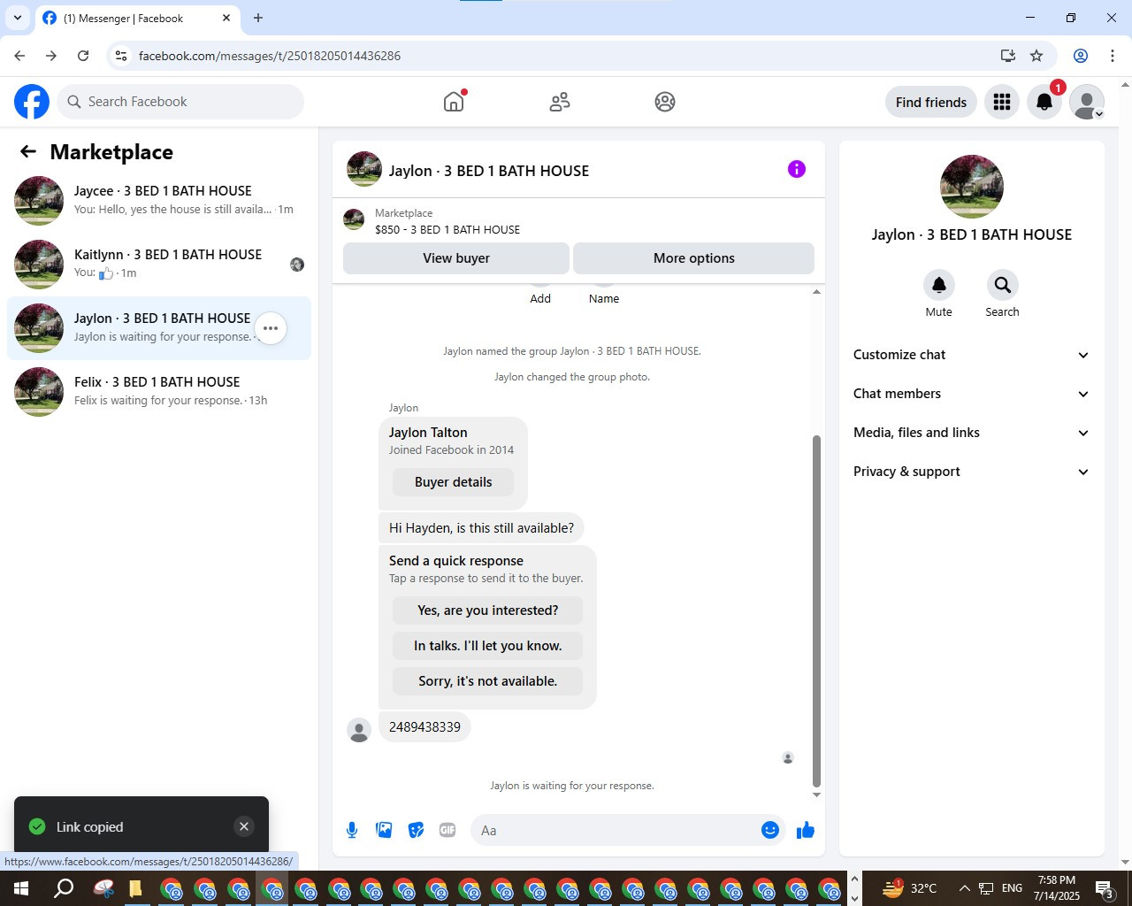Open Felix 3 BED 1 BATH HOUSE chat
The height and width of the screenshot is (906, 1132).
[x=159, y=392]
